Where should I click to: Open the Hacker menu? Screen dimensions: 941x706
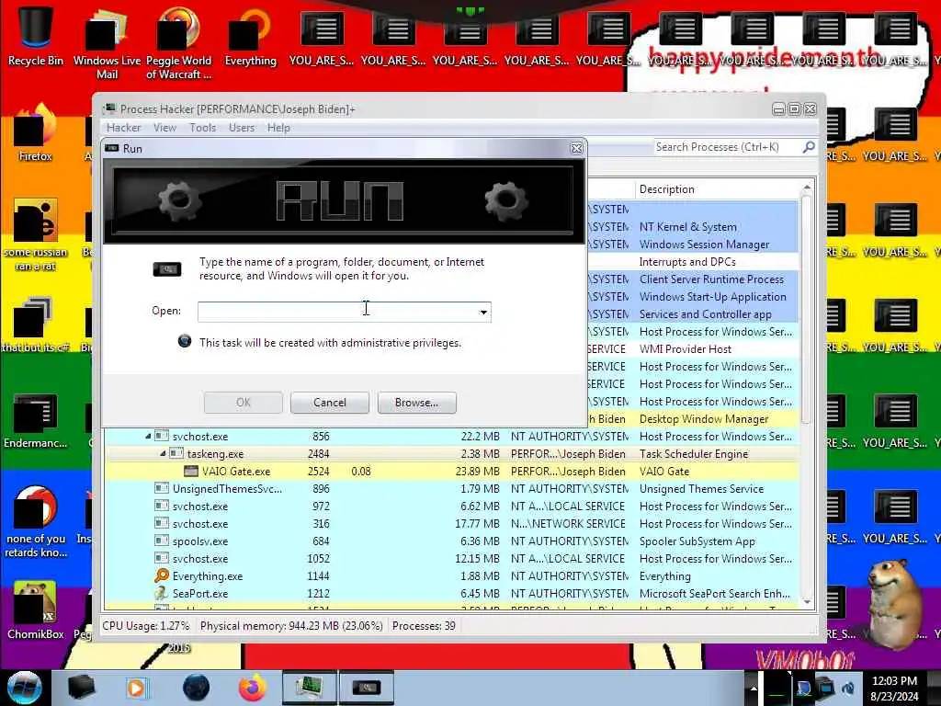(x=124, y=127)
